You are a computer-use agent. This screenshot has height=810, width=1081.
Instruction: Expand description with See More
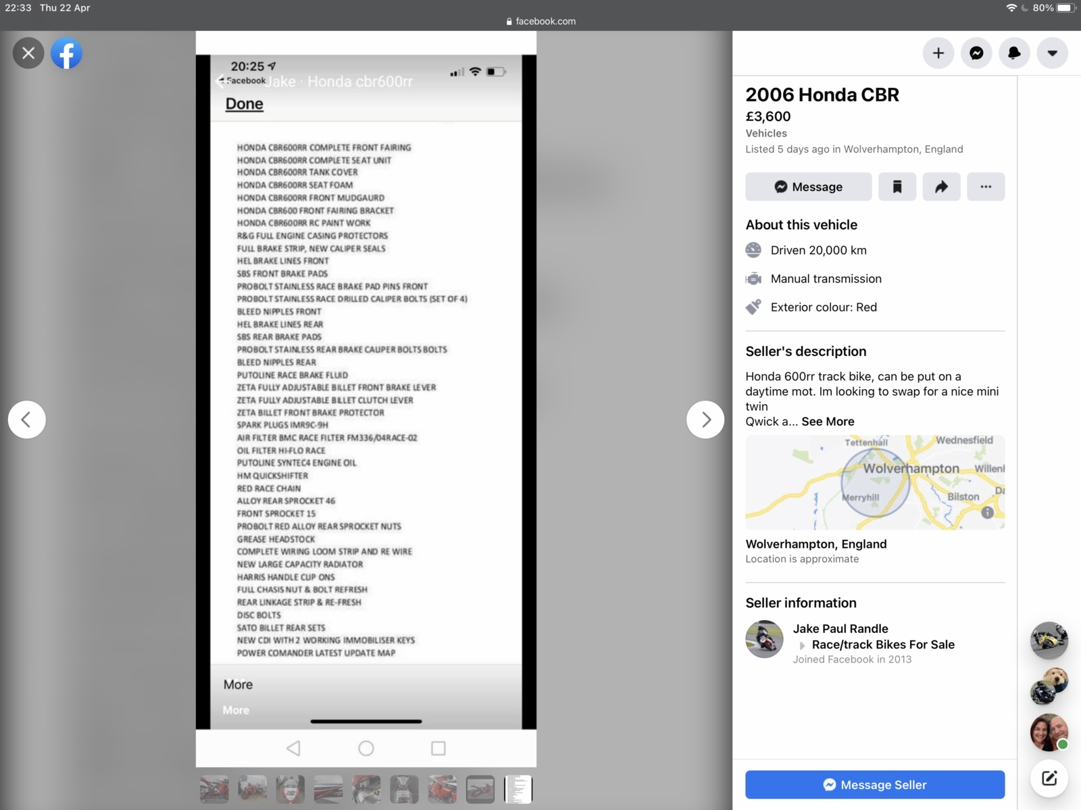click(828, 422)
